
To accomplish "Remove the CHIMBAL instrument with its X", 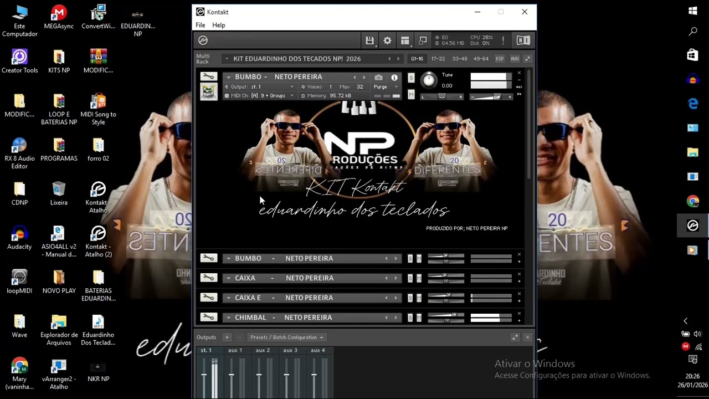I will (519, 314).
